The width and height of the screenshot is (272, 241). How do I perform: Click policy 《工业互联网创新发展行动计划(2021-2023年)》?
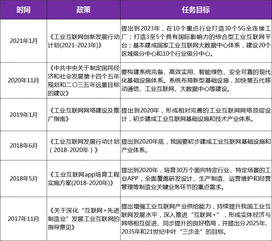click(x=83, y=41)
